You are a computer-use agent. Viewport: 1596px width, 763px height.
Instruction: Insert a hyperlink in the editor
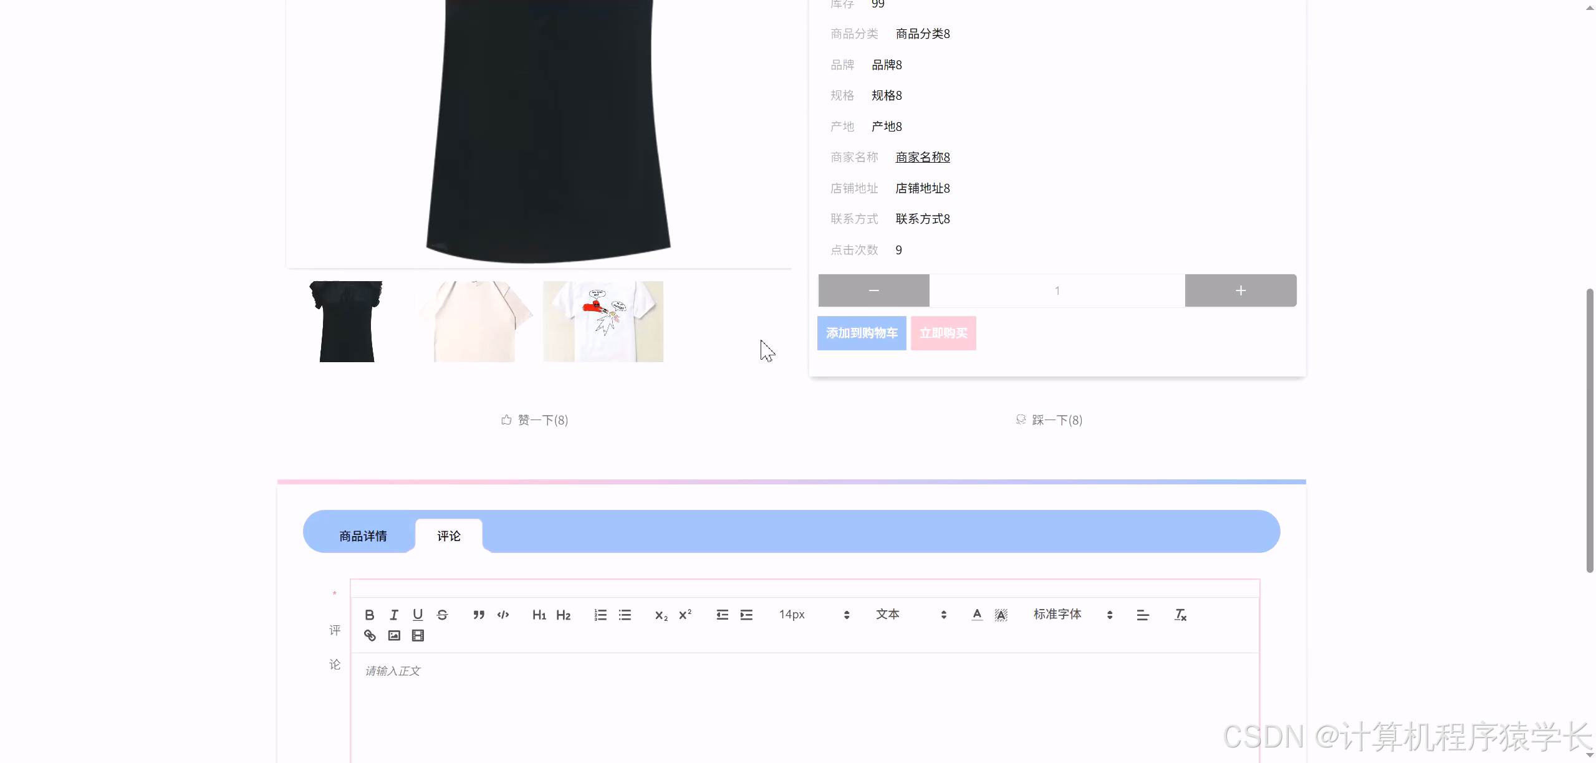369,635
